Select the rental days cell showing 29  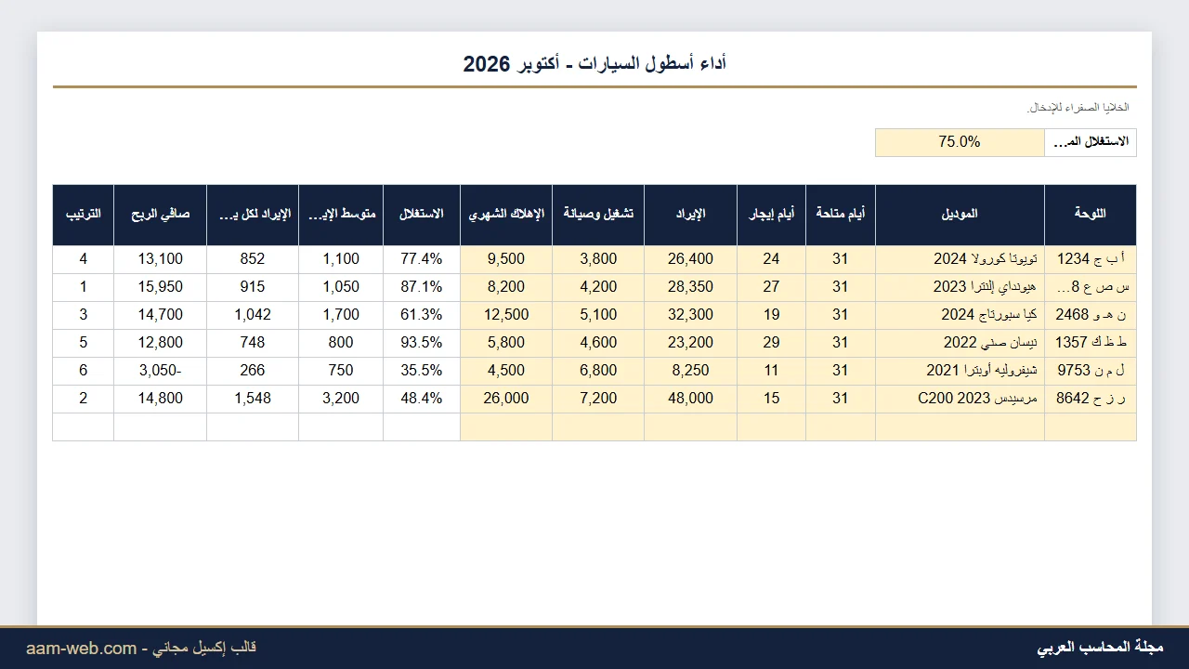(x=771, y=343)
